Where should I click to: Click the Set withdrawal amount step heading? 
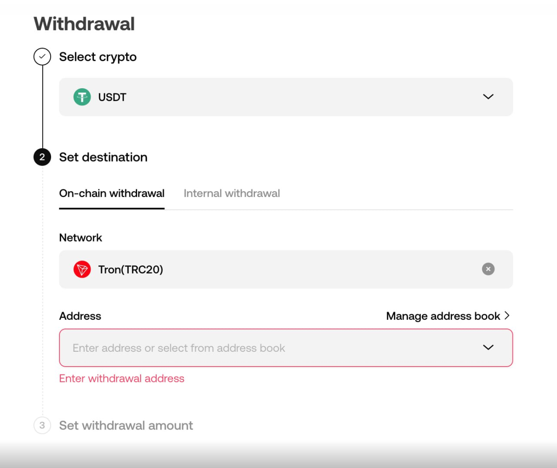(x=126, y=426)
